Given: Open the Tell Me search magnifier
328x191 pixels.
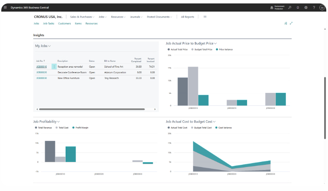Looking at the screenshot, I should click(x=290, y=8).
